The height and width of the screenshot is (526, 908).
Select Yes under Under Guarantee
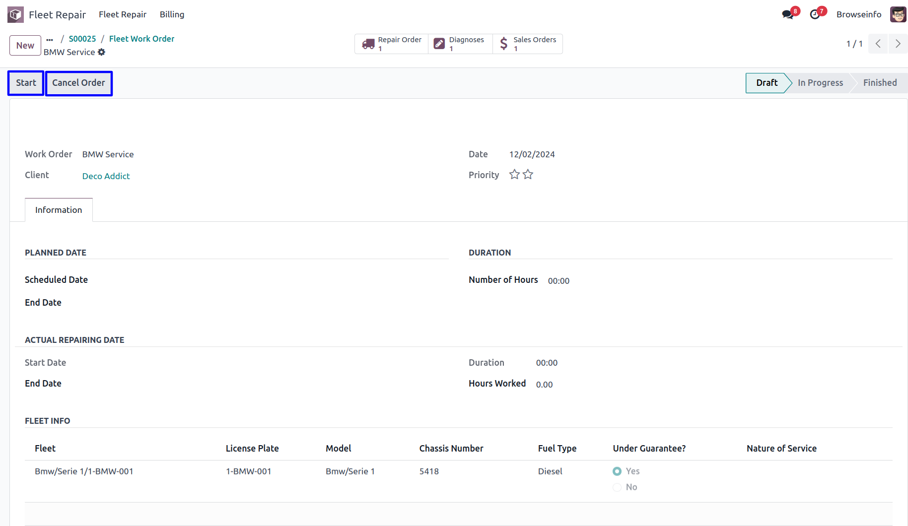pos(617,471)
